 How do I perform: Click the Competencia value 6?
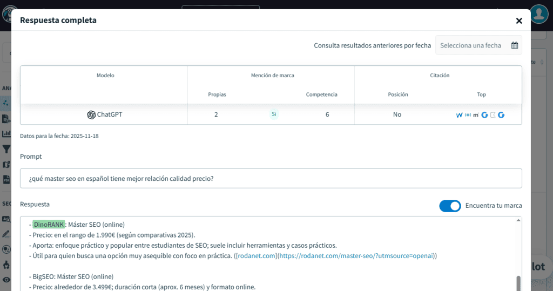327,114
